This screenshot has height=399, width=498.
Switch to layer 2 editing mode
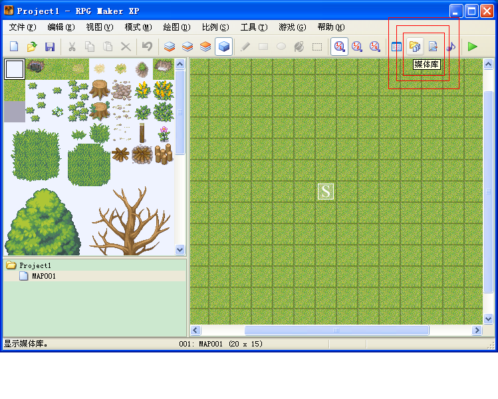point(187,47)
